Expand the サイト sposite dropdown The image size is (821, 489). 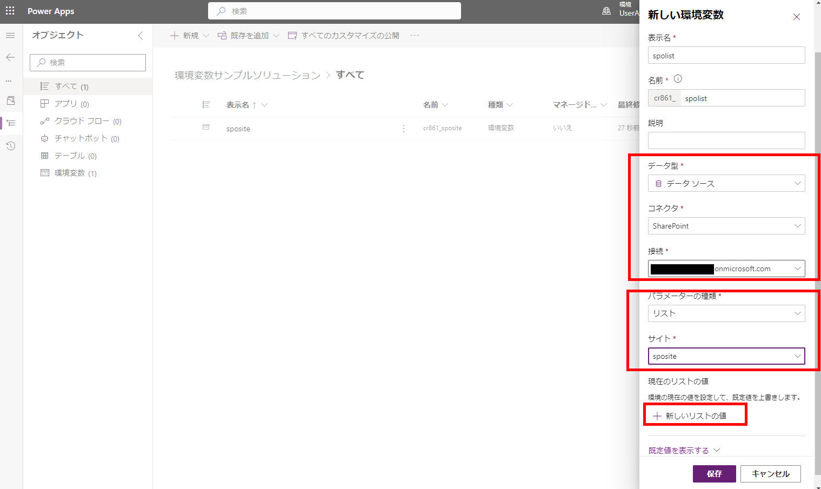(x=726, y=356)
